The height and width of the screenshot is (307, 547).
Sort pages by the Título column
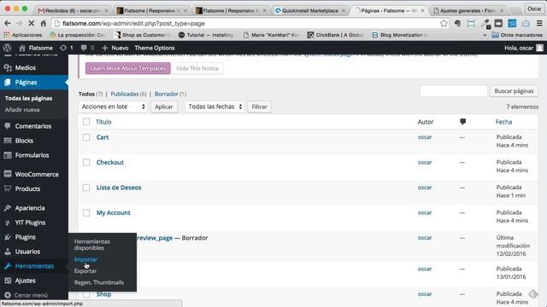(103, 122)
